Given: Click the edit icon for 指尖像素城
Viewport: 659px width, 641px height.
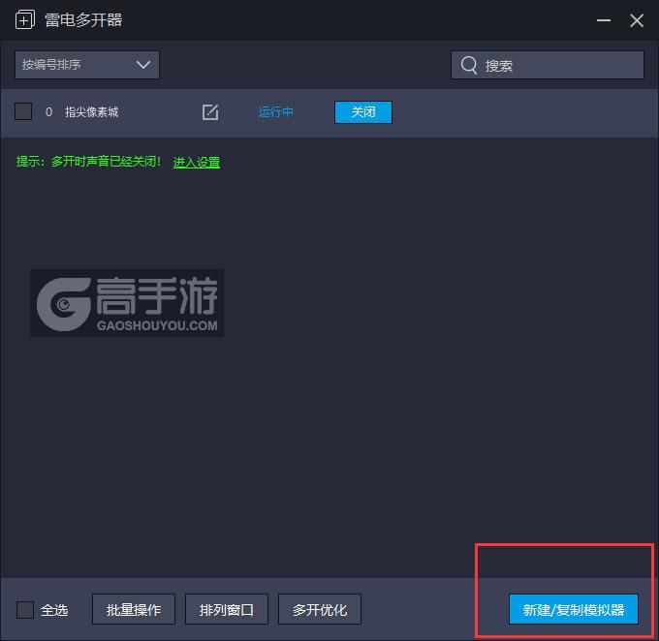Looking at the screenshot, I should [210, 112].
